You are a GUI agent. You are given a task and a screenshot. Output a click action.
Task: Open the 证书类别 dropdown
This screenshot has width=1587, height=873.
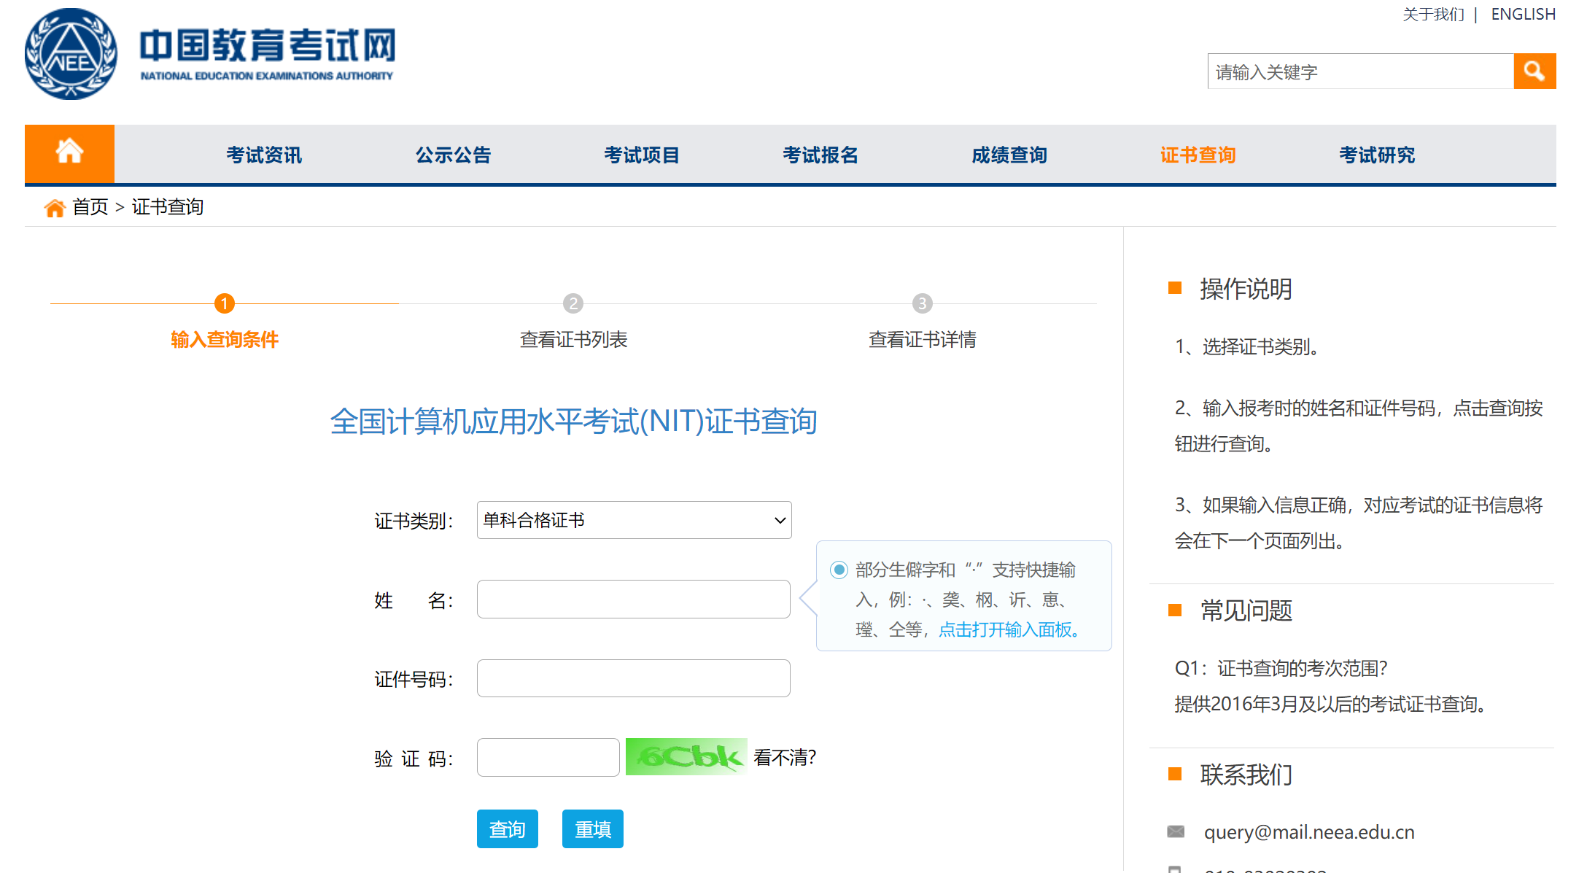point(634,520)
